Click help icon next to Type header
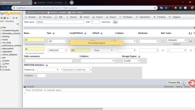 coord(54,33)
